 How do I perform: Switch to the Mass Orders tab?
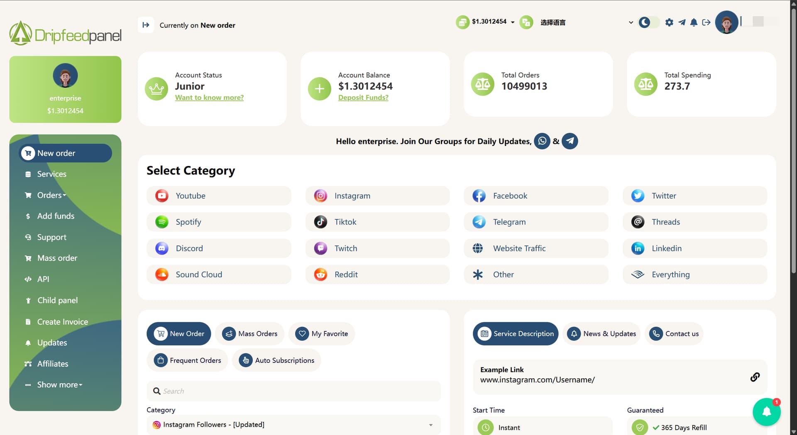click(249, 334)
